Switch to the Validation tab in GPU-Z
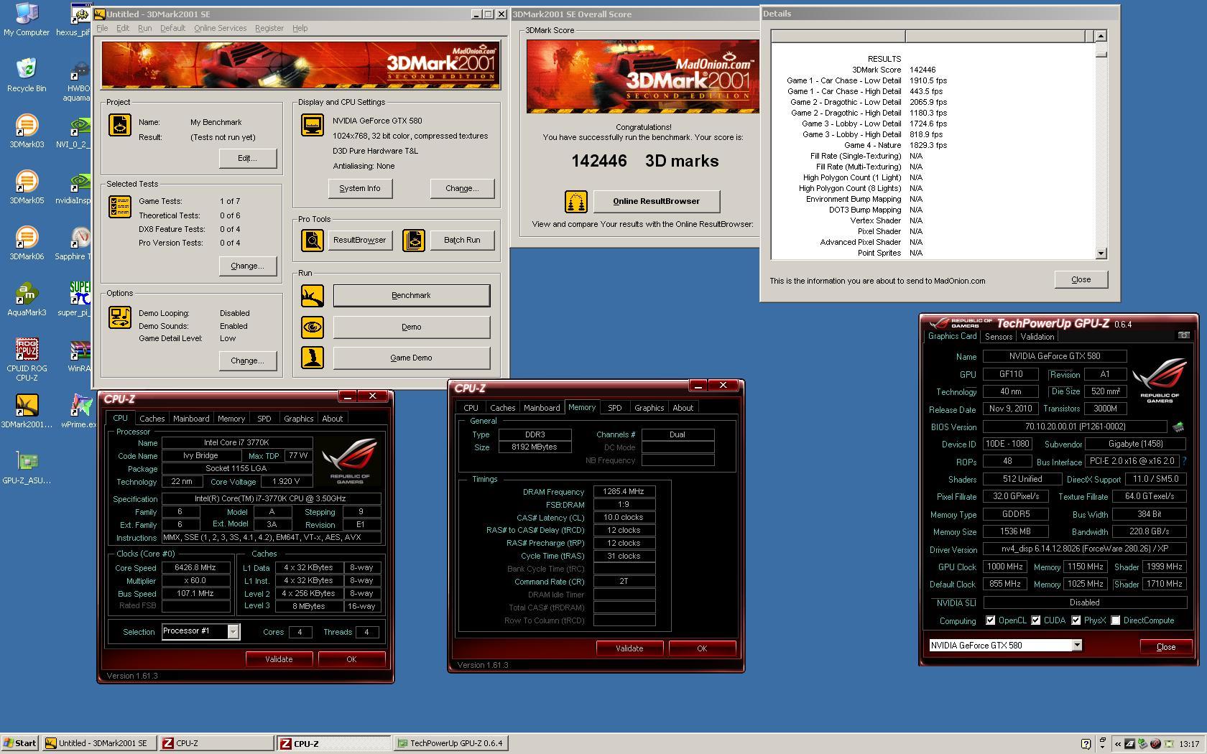This screenshot has height=754, width=1207. 1037,336
